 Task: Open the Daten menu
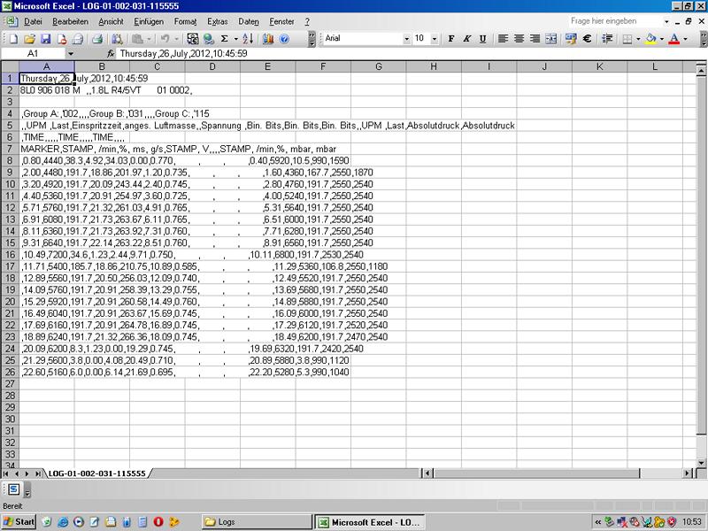[249, 20]
